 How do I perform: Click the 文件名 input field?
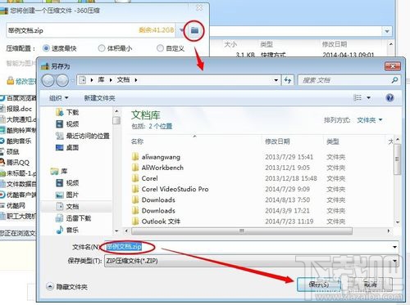click(x=248, y=247)
